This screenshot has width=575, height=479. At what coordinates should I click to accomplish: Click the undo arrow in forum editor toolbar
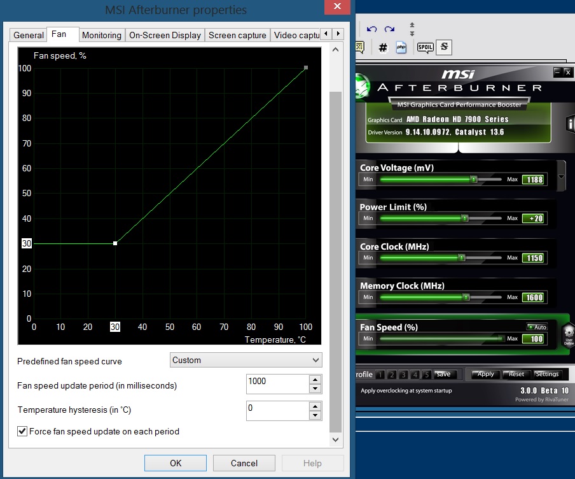tap(371, 29)
